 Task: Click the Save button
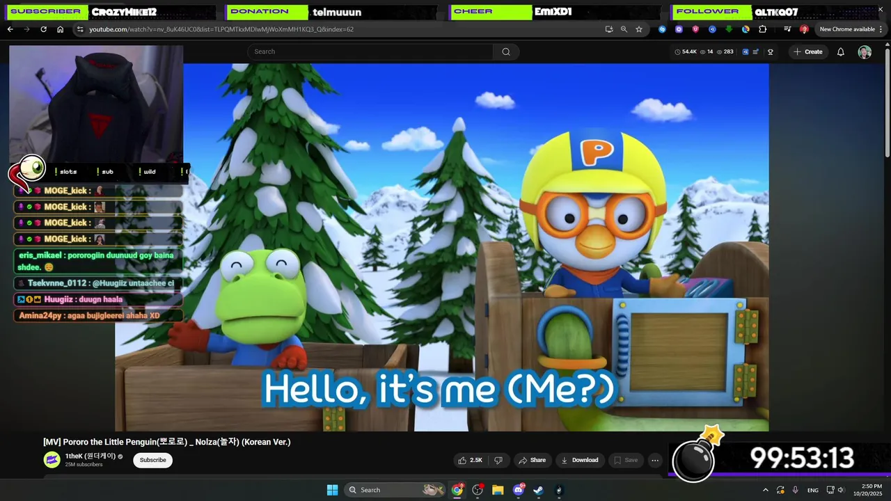625,460
